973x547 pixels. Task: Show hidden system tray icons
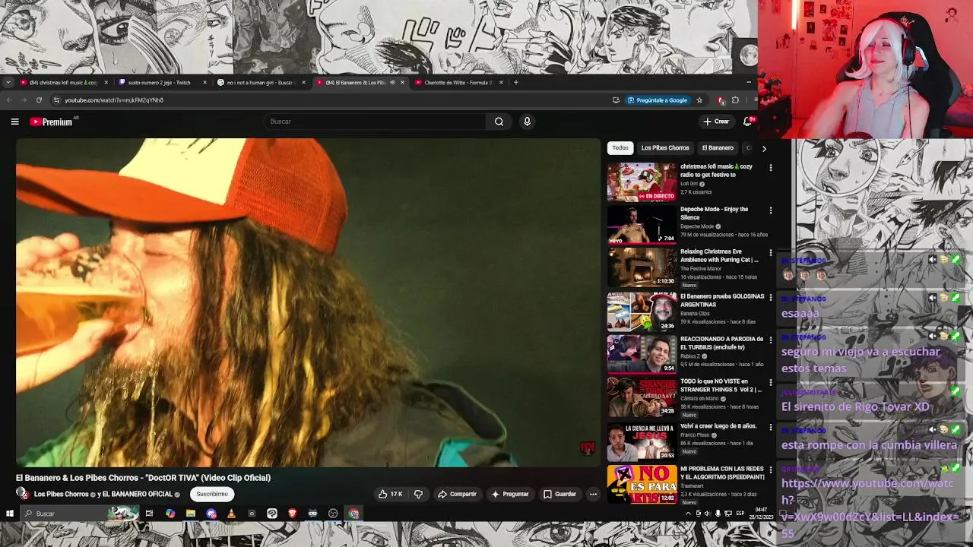click(689, 514)
